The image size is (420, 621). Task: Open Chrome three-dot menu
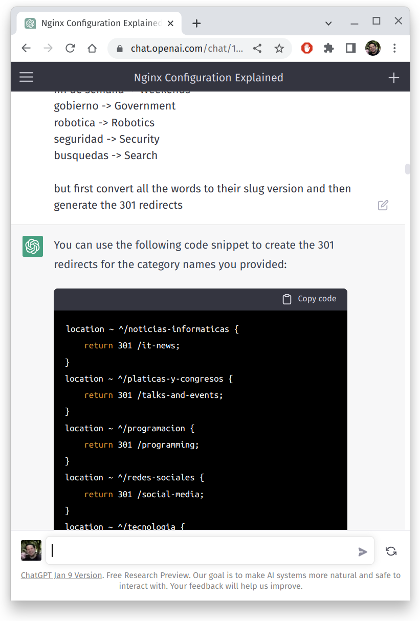coord(394,48)
